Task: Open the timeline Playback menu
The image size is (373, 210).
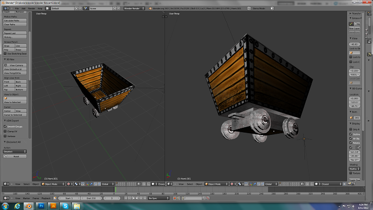Action: (46, 198)
